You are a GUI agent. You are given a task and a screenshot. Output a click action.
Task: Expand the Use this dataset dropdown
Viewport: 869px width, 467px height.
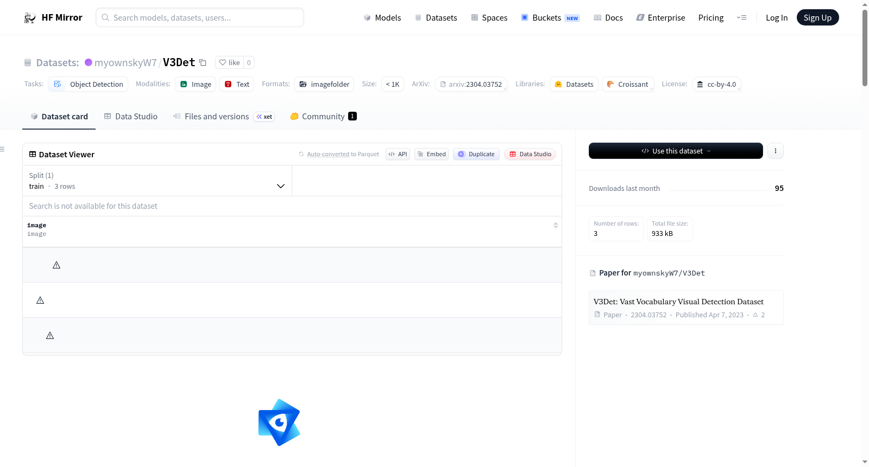(x=676, y=151)
